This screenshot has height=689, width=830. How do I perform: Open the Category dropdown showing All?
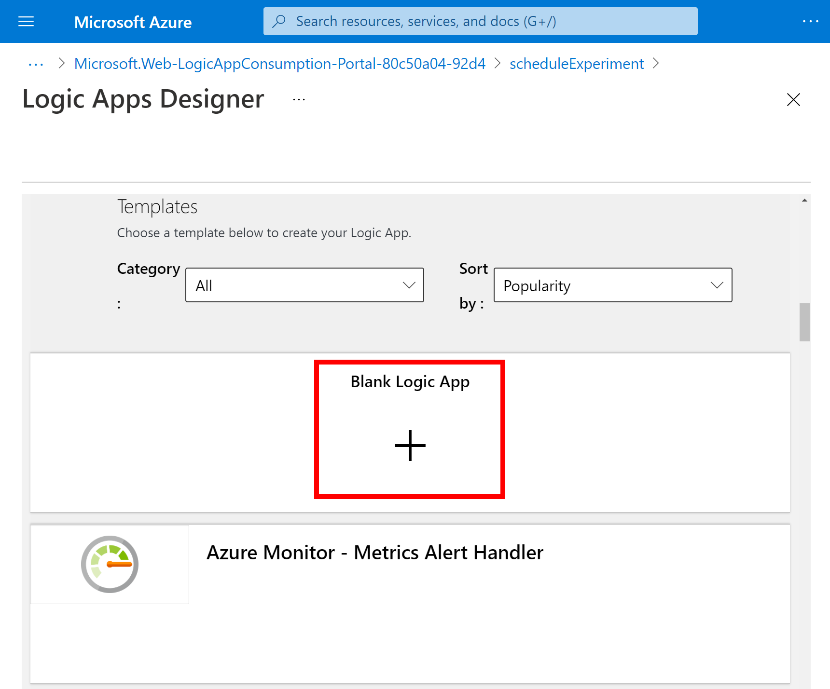click(304, 285)
